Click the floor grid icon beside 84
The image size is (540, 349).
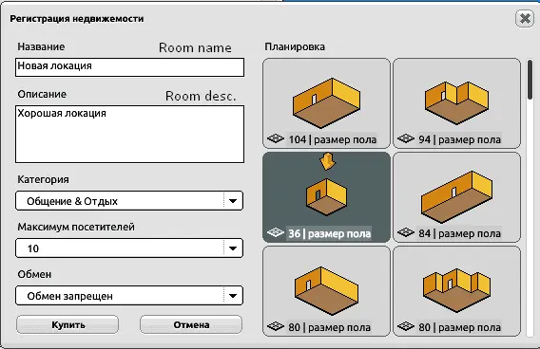406,233
